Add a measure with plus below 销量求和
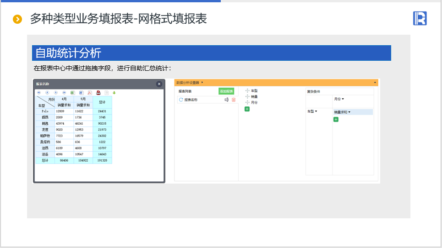 click(336, 120)
